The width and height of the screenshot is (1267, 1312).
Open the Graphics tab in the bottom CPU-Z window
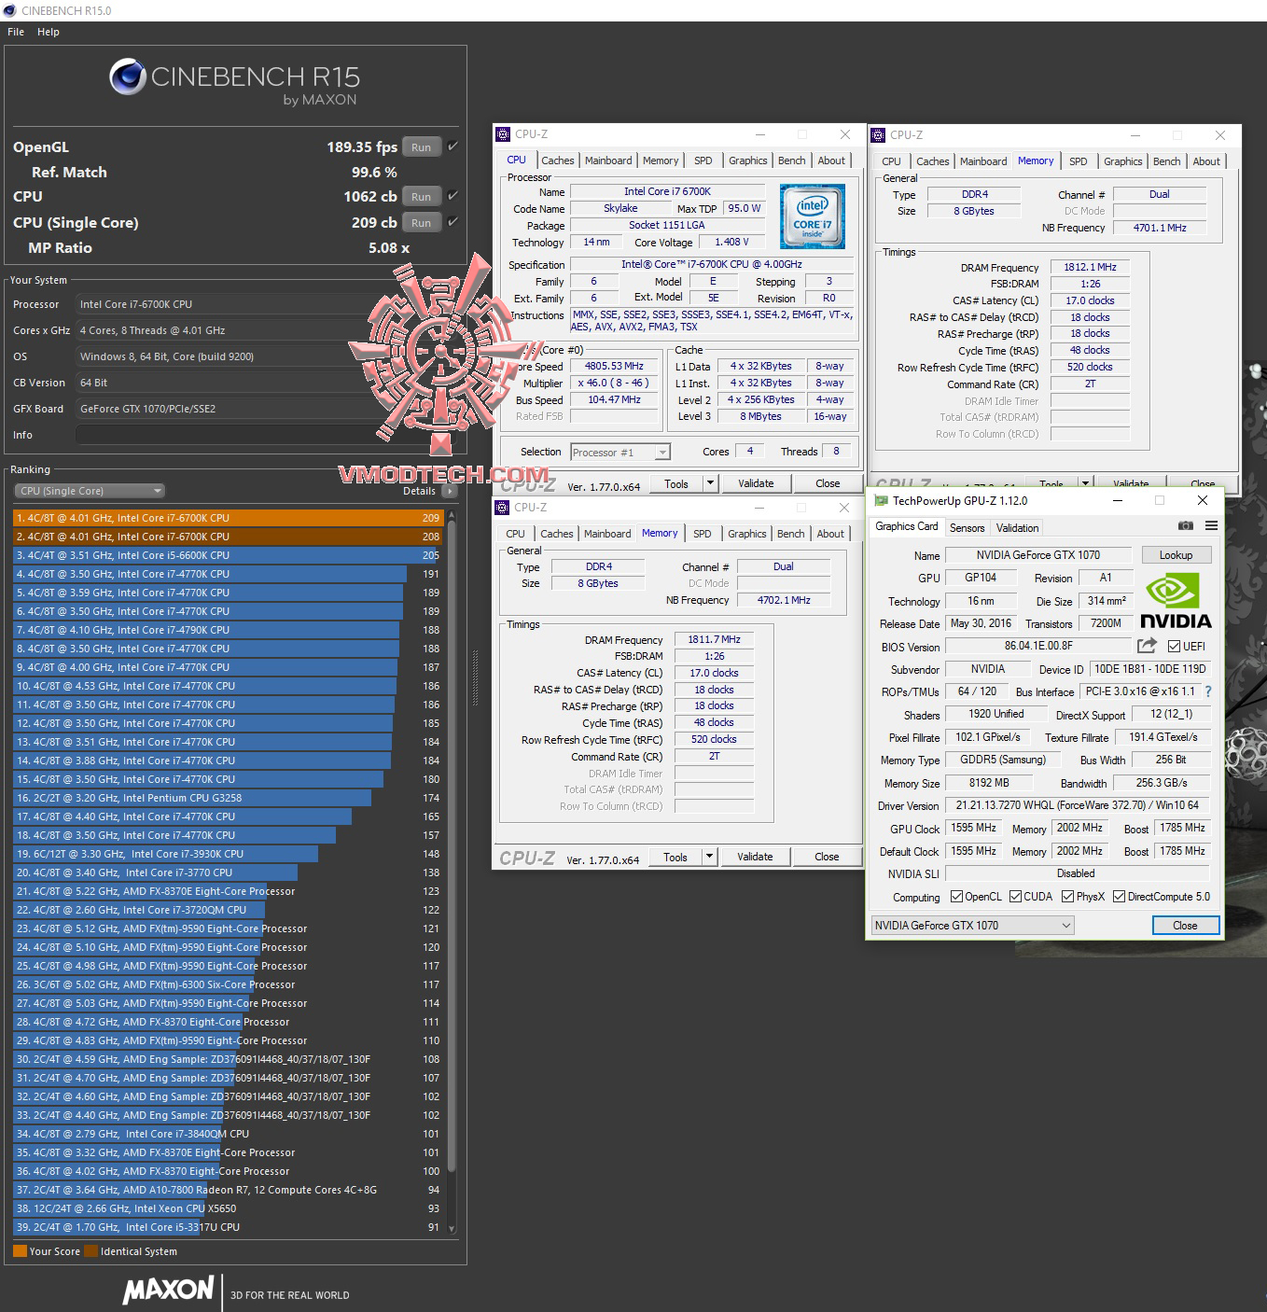(747, 534)
